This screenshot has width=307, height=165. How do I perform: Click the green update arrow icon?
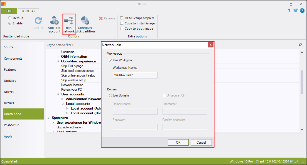coord(289,11)
